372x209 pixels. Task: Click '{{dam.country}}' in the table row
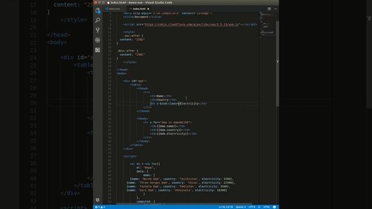coord(169,130)
